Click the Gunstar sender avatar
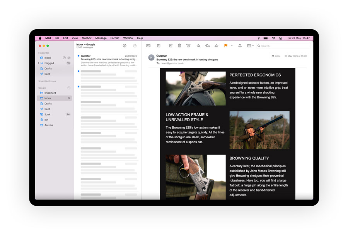 click(151, 57)
